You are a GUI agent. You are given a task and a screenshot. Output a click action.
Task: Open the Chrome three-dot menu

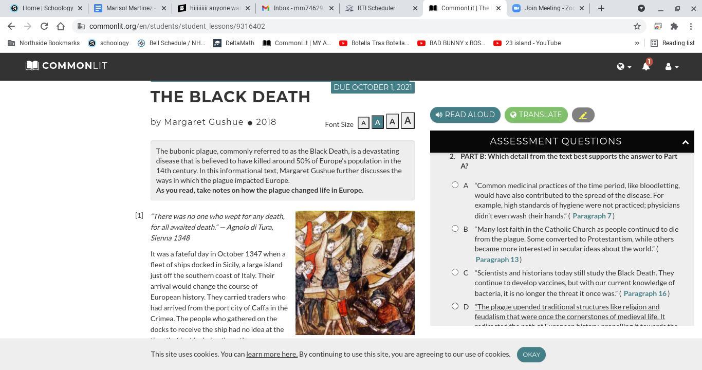click(x=691, y=26)
